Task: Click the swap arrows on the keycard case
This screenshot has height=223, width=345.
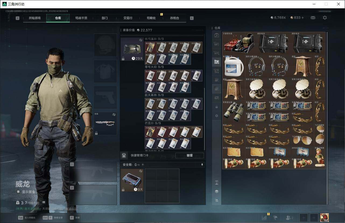Action: (141, 40)
